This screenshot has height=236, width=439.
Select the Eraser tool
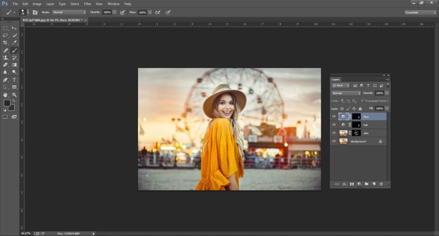click(x=5, y=65)
